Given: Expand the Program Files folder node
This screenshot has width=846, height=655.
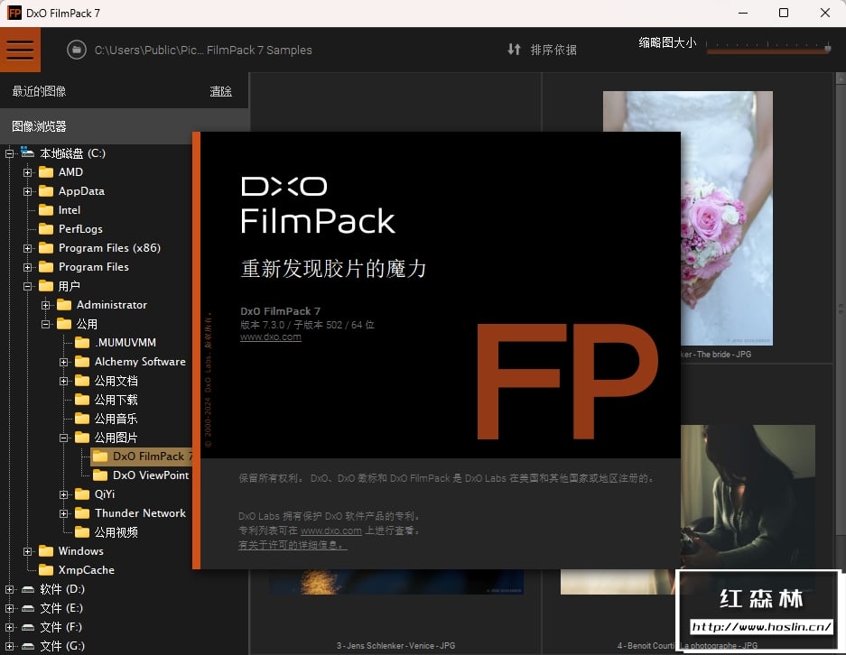Looking at the screenshot, I should (x=27, y=267).
